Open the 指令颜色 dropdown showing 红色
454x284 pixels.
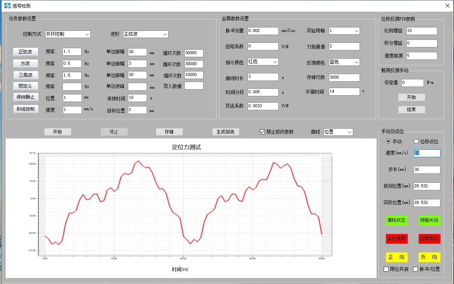(263, 62)
